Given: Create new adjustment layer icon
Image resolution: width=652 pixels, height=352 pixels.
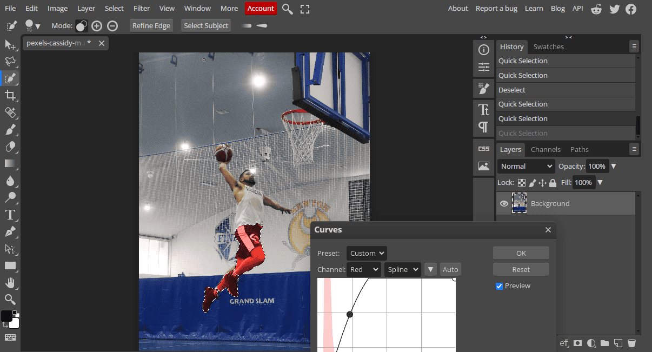Looking at the screenshot, I should tap(591, 343).
